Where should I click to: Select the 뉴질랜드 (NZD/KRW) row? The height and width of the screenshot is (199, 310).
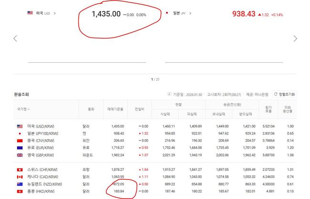(x=45, y=184)
